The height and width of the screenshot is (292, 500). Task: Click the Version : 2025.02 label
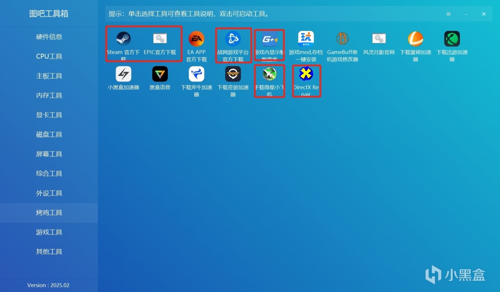click(x=48, y=285)
